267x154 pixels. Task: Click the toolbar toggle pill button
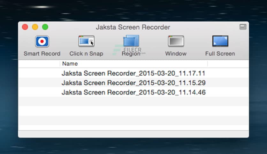243,27
